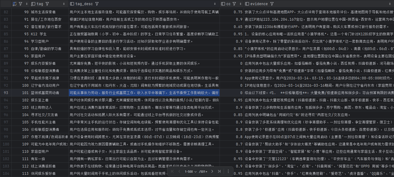Select the tag cell '早起或作息不规律'
The width and height of the screenshot is (394, 177).
pyautogui.click(x=49, y=78)
